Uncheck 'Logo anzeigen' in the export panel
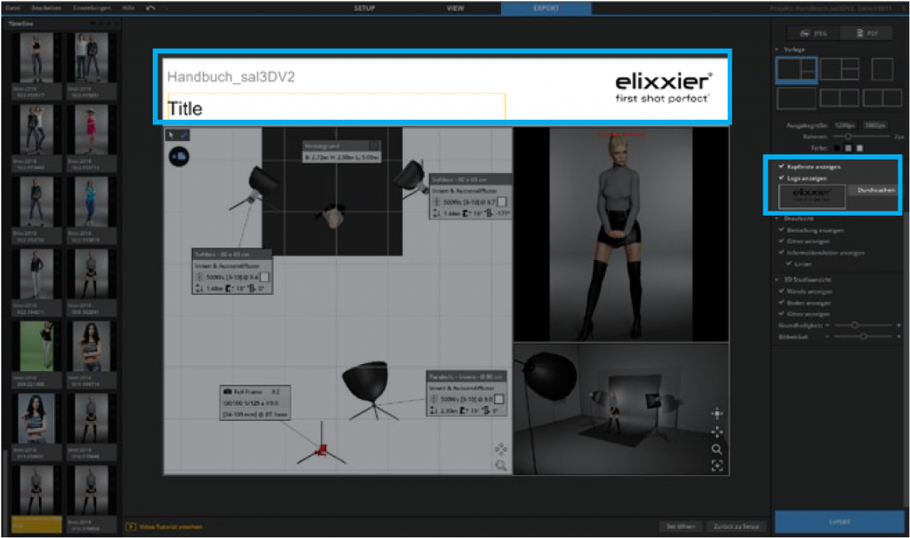The width and height of the screenshot is (910, 538). click(781, 178)
